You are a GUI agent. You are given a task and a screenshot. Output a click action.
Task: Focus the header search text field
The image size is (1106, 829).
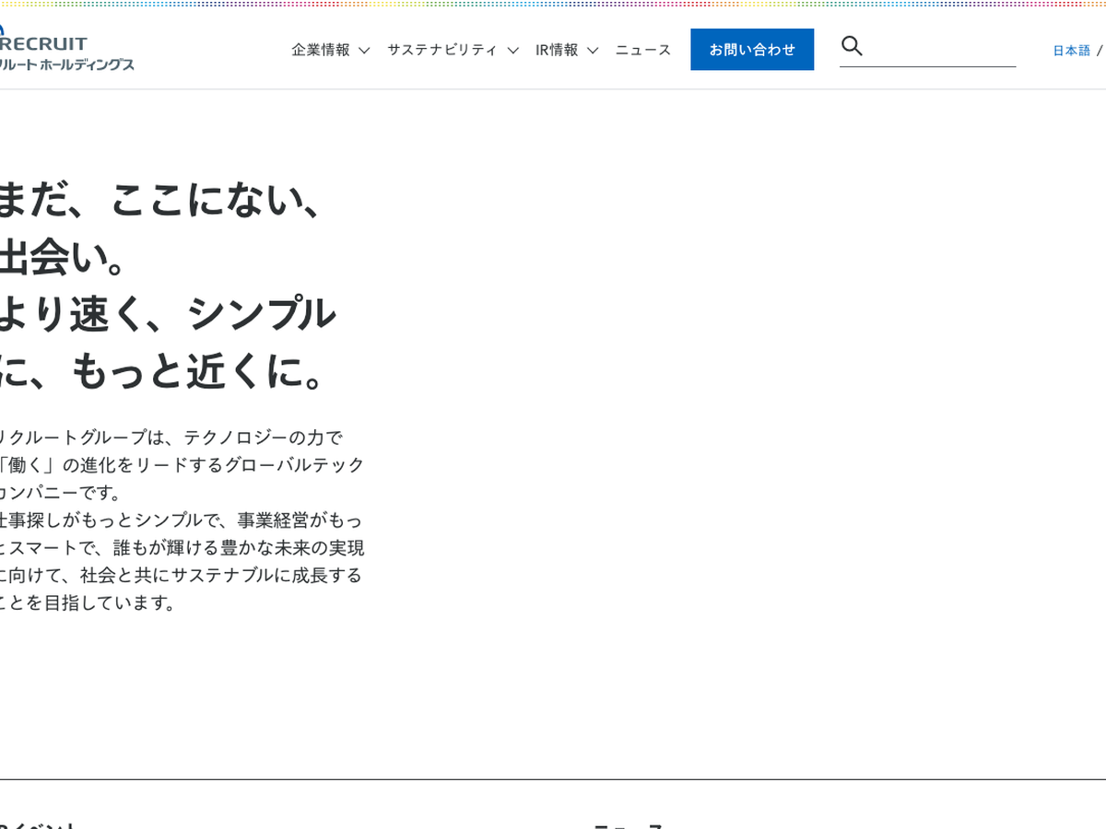coord(940,47)
